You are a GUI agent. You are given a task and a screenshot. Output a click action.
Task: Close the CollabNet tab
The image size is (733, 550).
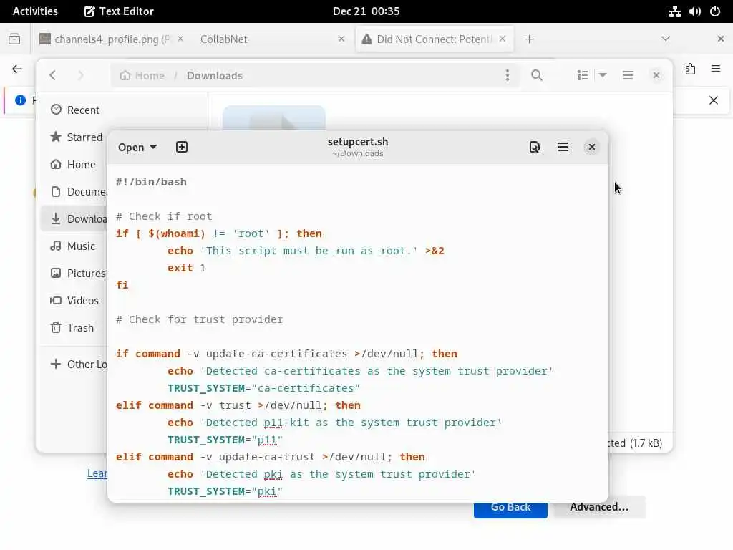tap(341, 39)
